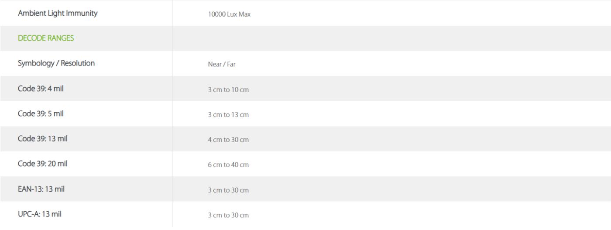The image size is (611, 230).
Task: Select the Code 39: 20 mil label
Action: (43, 164)
